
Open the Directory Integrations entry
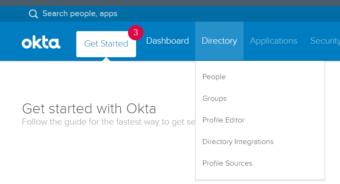click(238, 142)
